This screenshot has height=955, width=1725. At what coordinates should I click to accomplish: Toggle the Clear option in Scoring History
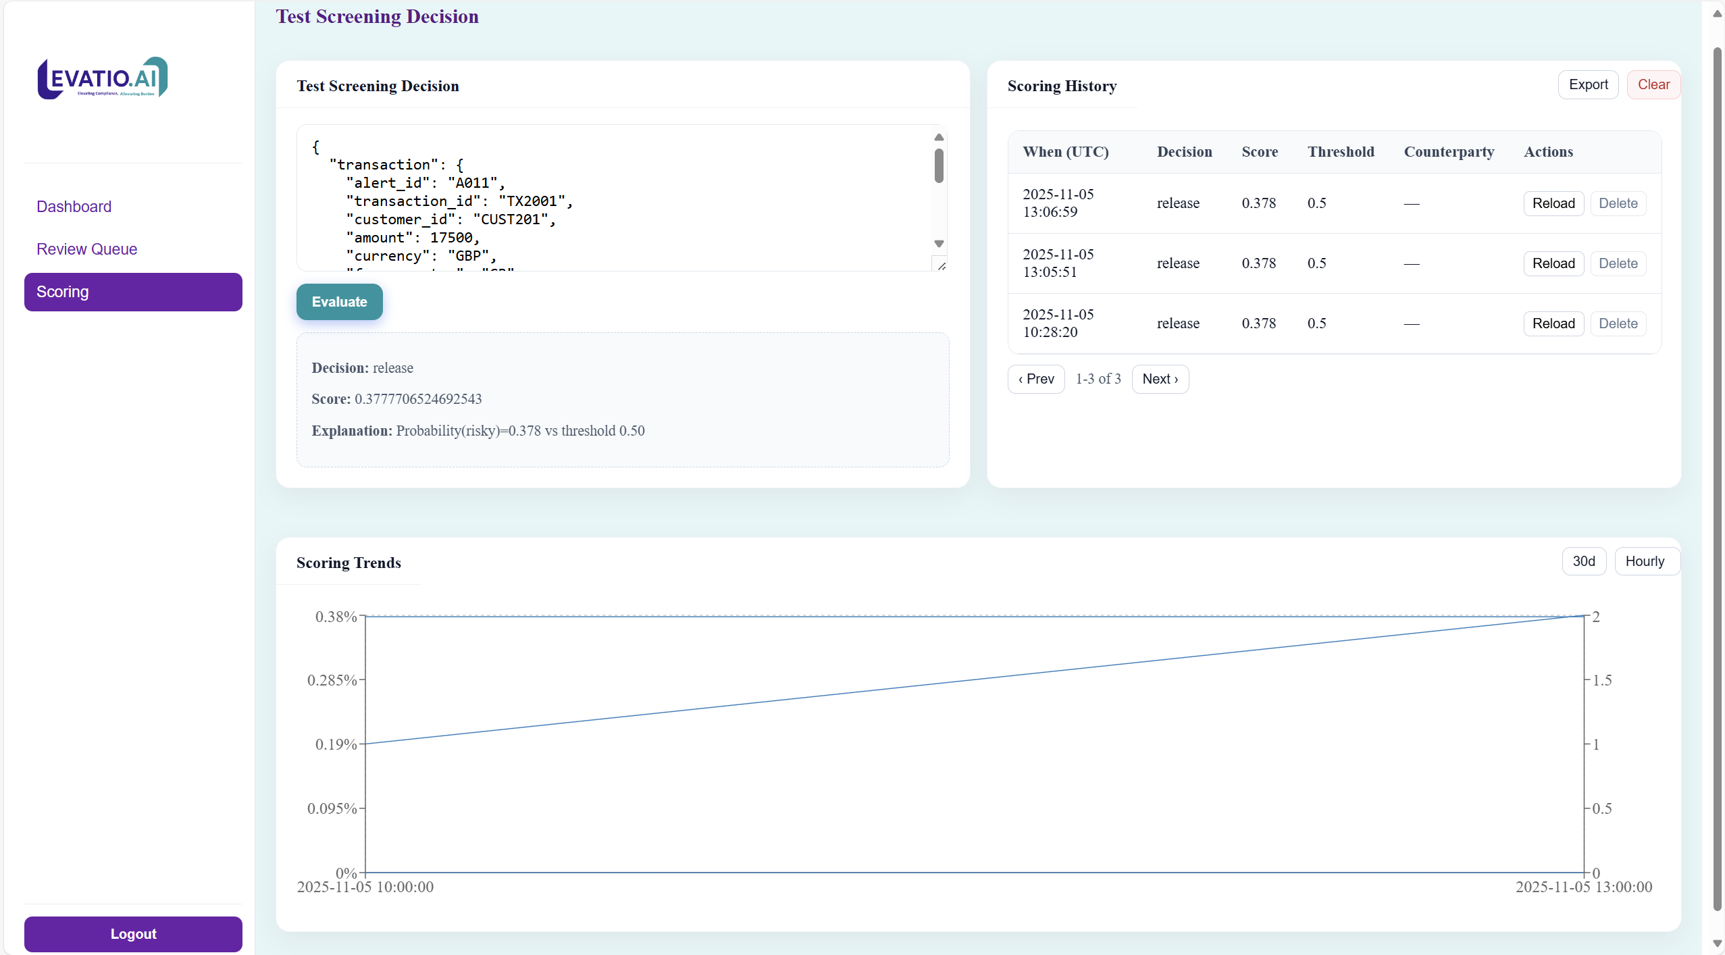[x=1653, y=84]
